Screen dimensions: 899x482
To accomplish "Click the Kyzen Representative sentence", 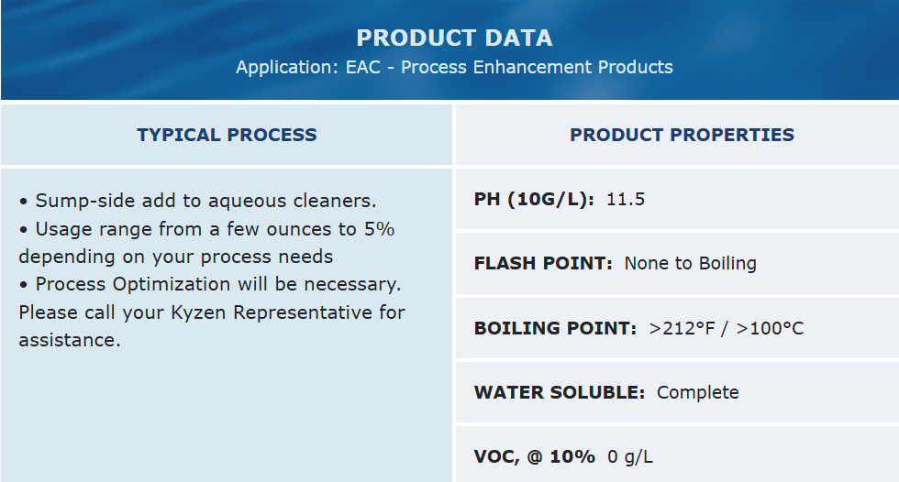I will (211, 312).
